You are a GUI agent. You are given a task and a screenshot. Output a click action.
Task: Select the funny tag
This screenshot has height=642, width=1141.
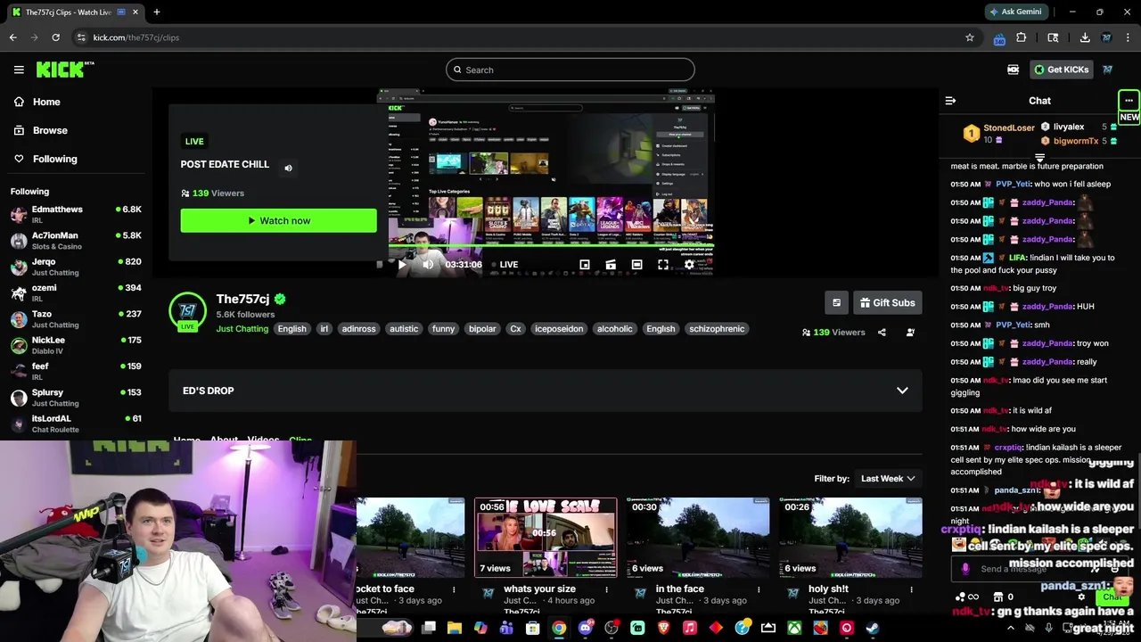(443, 329)
